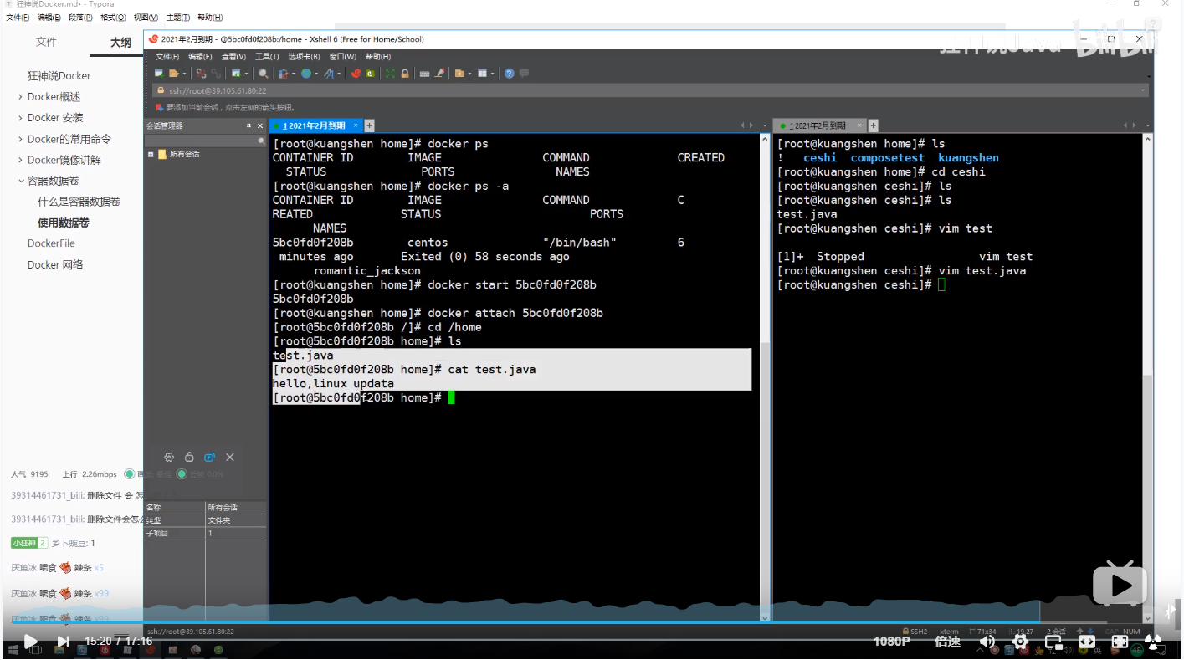The image size is (1184, 660).
Task: Click 狂神说Docker outline title
Action: point(59,76)
